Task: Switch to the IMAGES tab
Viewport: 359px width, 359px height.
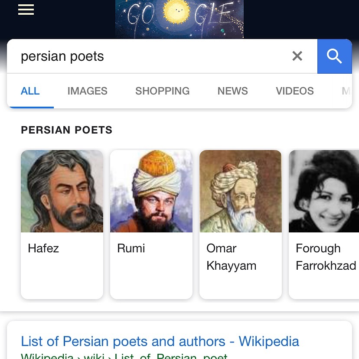Action: (x=87, y=91)
